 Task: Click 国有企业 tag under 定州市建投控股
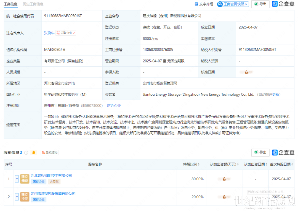click(x=39, y=200)
